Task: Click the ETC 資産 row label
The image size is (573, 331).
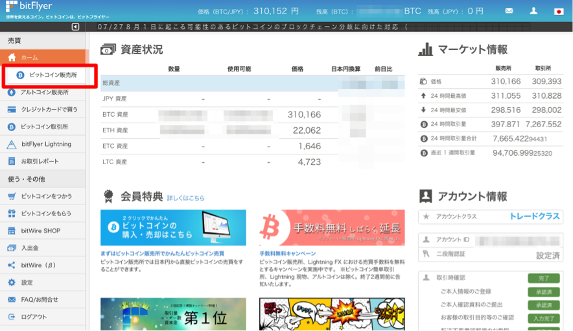Action: click(115, 146)
